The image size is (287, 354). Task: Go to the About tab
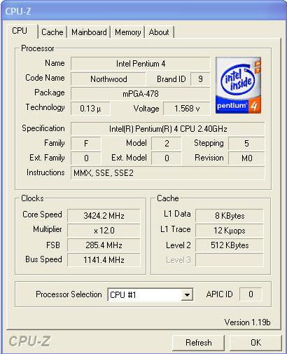[x=159, y=32]
